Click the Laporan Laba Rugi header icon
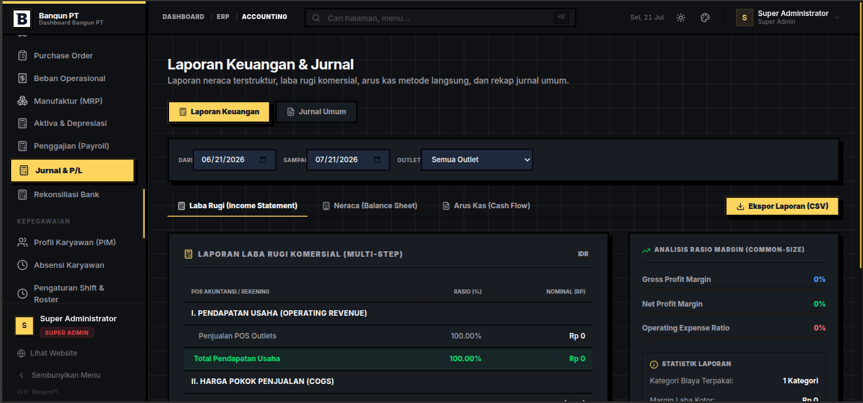The width and height of the screenshot is (863, 403). point(189,254)
